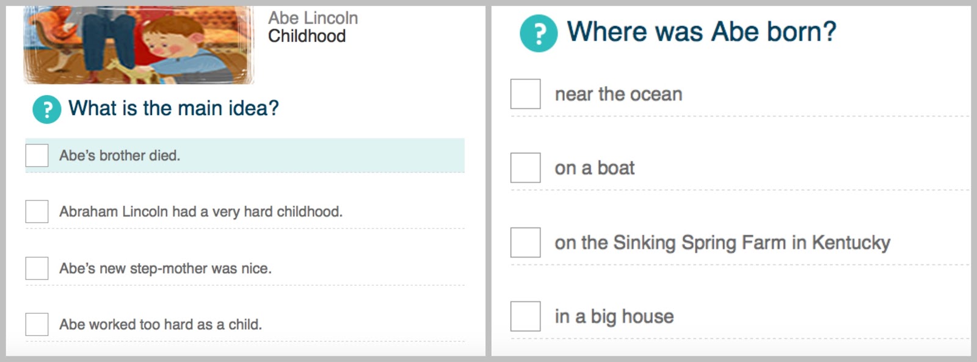Select the on a boat checkbox
This screenshot has height=362, width=977.
(526, 168)
